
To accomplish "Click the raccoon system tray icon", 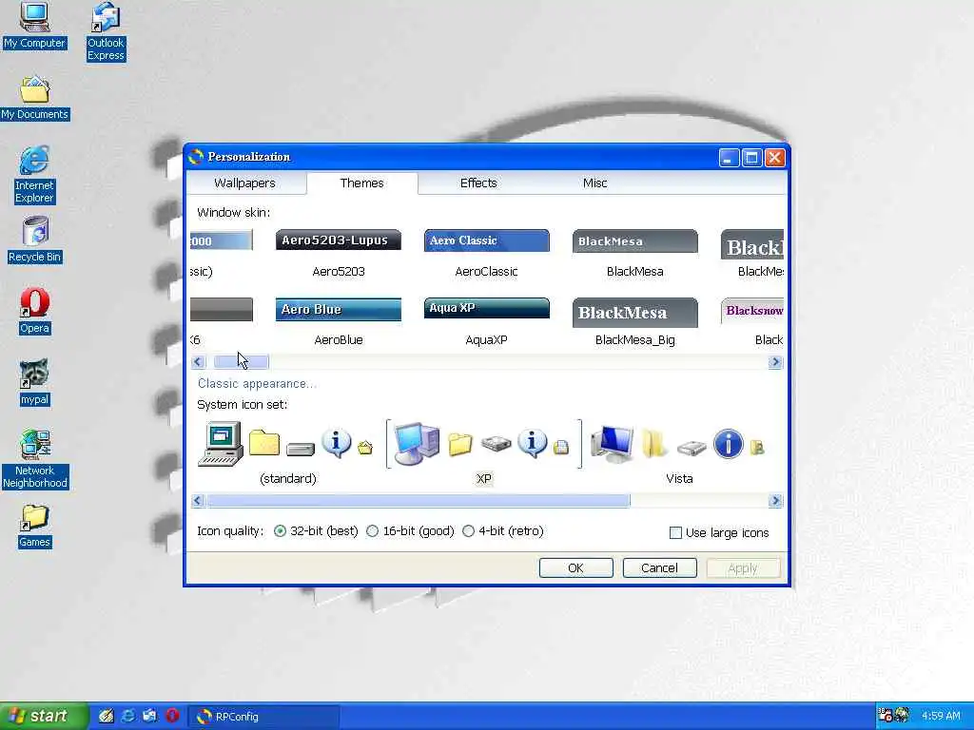I will click(x=902, y=716).
